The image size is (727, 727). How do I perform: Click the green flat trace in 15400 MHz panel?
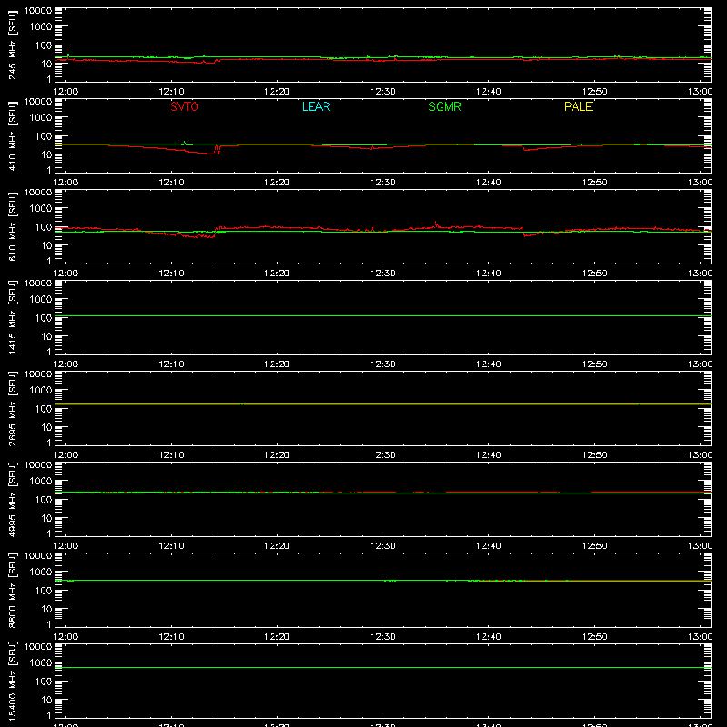pos(383,667)
